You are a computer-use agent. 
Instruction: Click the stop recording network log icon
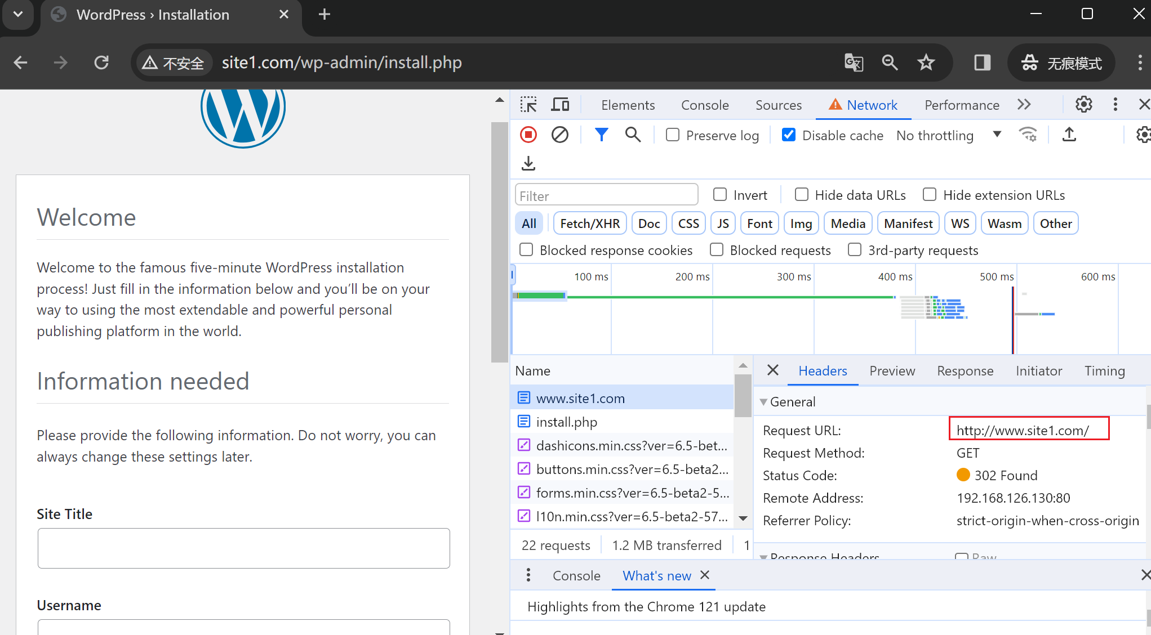pyautogui.click(x=528, y=135)
